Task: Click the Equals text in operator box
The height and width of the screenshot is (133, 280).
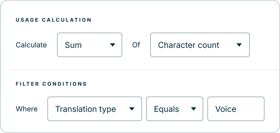Action: [166, 109]
